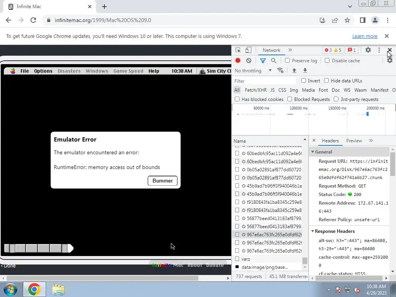This screenshot has height=297, width=396.
Task: Click the page horizontal scrollbar
Action: 102,278
